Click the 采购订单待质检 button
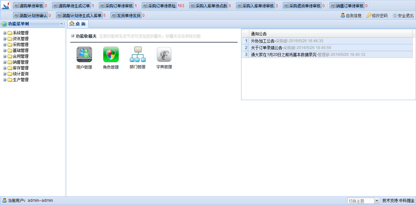The height and width of the screenshot is (205, 416). 159,6
